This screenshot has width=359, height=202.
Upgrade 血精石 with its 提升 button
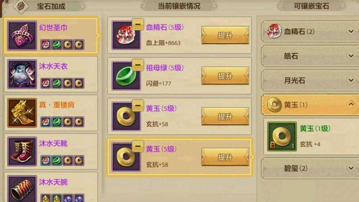point(225,35)
